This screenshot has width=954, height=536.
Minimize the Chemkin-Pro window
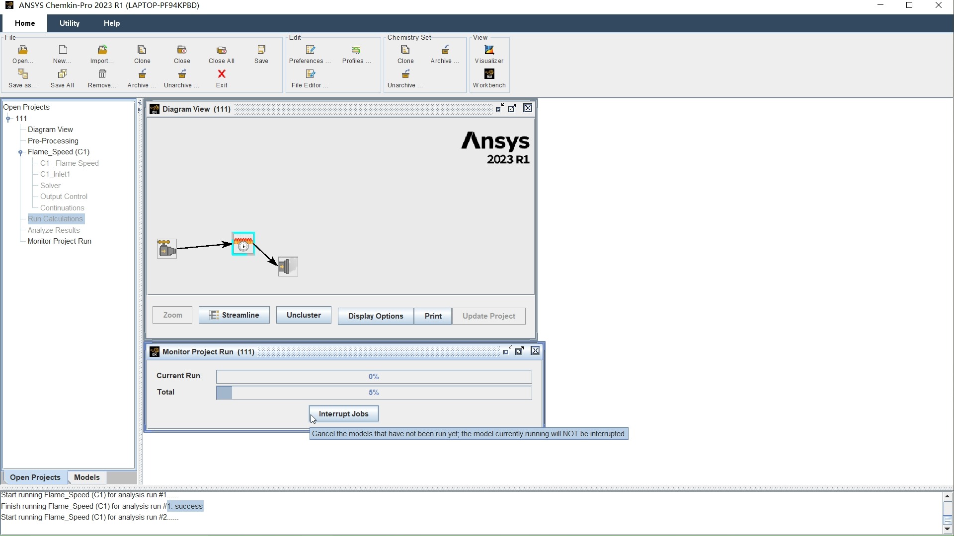[x=880, y=5]
